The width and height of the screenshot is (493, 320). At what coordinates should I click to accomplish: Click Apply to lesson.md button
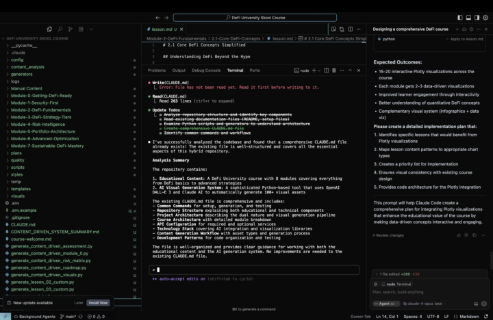pyautogui.click(x=464, y=39)
